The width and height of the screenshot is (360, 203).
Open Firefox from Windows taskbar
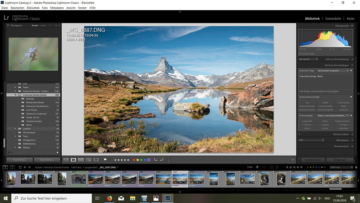coord(109,198)
